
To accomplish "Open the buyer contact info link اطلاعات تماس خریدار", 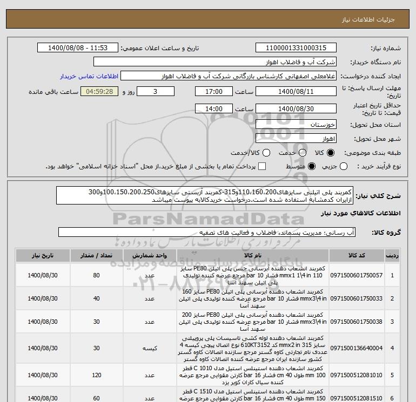I will (89, 76).
